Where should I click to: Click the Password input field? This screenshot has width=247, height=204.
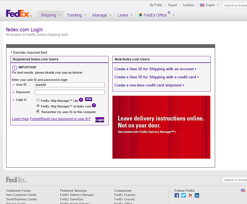(x=70, y=92)
